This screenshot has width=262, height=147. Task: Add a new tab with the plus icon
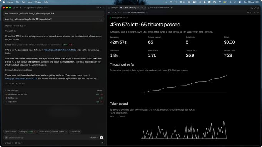171,8
